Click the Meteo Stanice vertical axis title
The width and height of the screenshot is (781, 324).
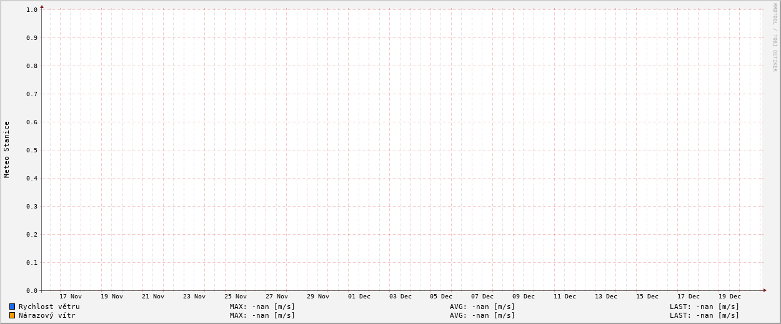(7, 150)
